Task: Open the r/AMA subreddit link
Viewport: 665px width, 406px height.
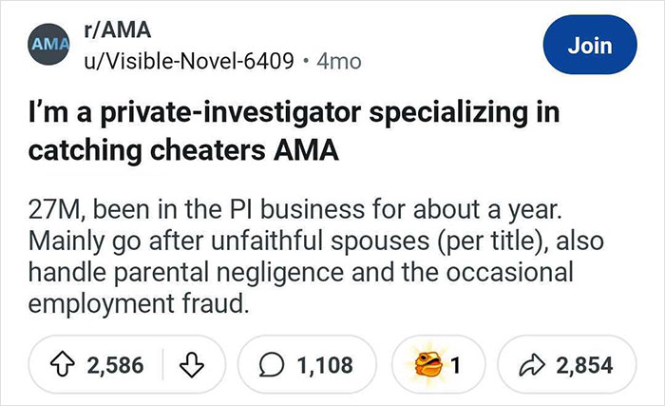Action: (x=119, y=32)
